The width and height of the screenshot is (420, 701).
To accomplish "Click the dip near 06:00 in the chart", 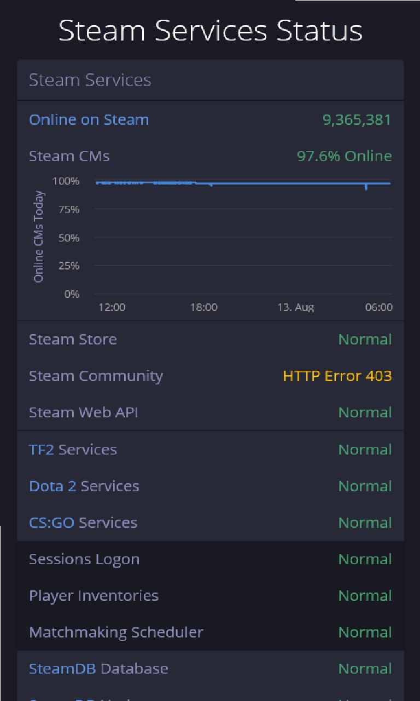I will (x=366, y=187).
